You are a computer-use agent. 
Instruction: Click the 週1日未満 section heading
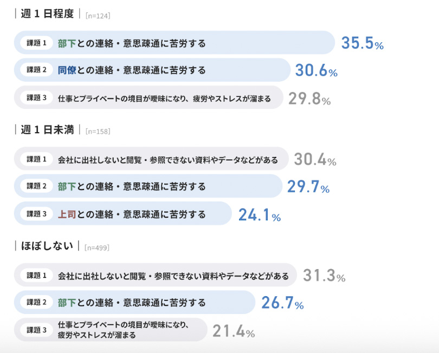tap(47, 130)
